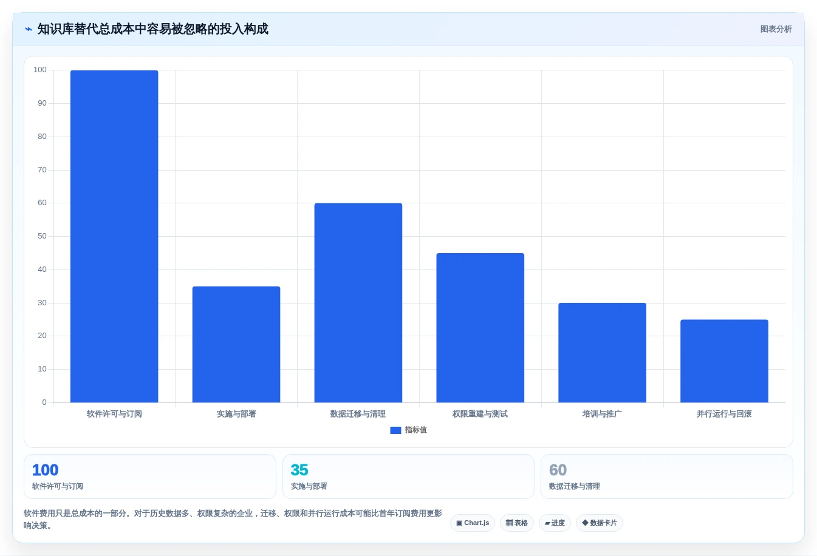Open the 图表分析 label in header
The height and width of the screenshot is (556, 817).
coord(776,29)
